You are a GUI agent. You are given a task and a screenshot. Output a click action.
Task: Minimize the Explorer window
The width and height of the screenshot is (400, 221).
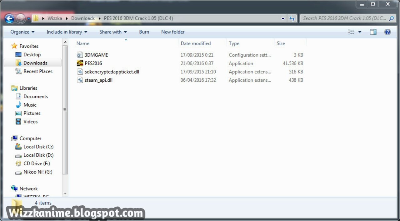[362, 4]
